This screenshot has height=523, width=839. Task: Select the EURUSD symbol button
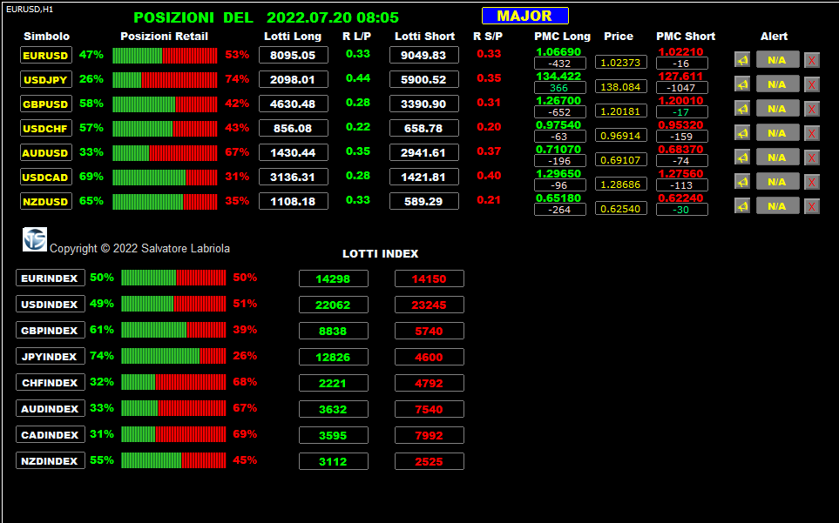pos(46,55)
